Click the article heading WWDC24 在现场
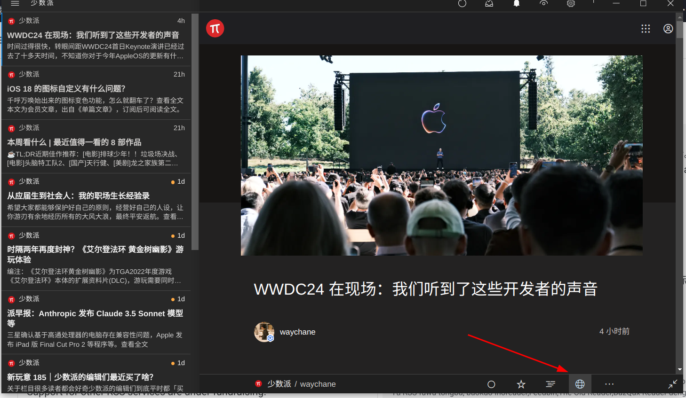Viewport: 686px width, 398px height. [x=425, y=289]
